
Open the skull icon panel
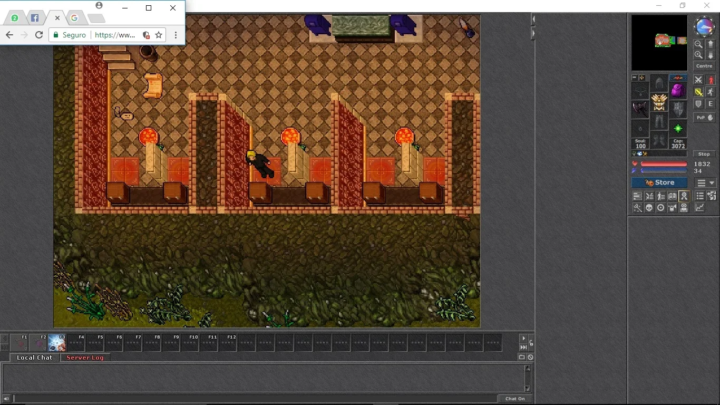(x=649, y=208)
